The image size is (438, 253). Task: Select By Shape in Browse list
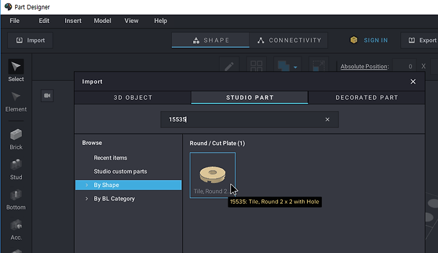(x=128, y=185)
